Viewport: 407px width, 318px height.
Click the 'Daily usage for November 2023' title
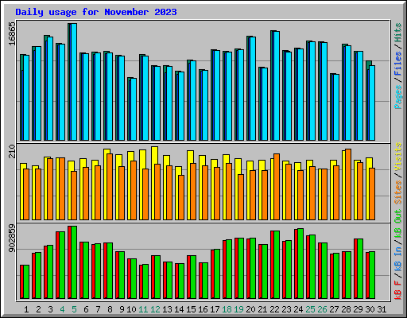pos(96,12)
